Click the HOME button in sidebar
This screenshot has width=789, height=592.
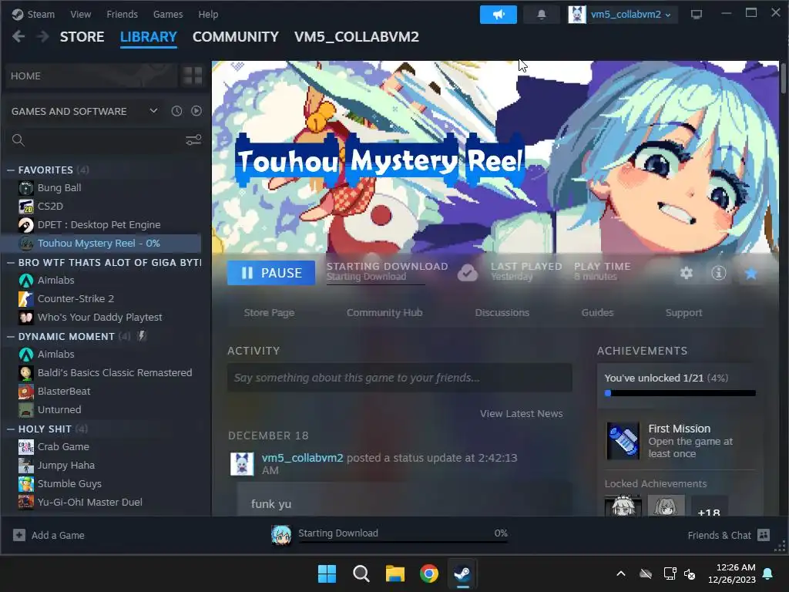[92, 76]
